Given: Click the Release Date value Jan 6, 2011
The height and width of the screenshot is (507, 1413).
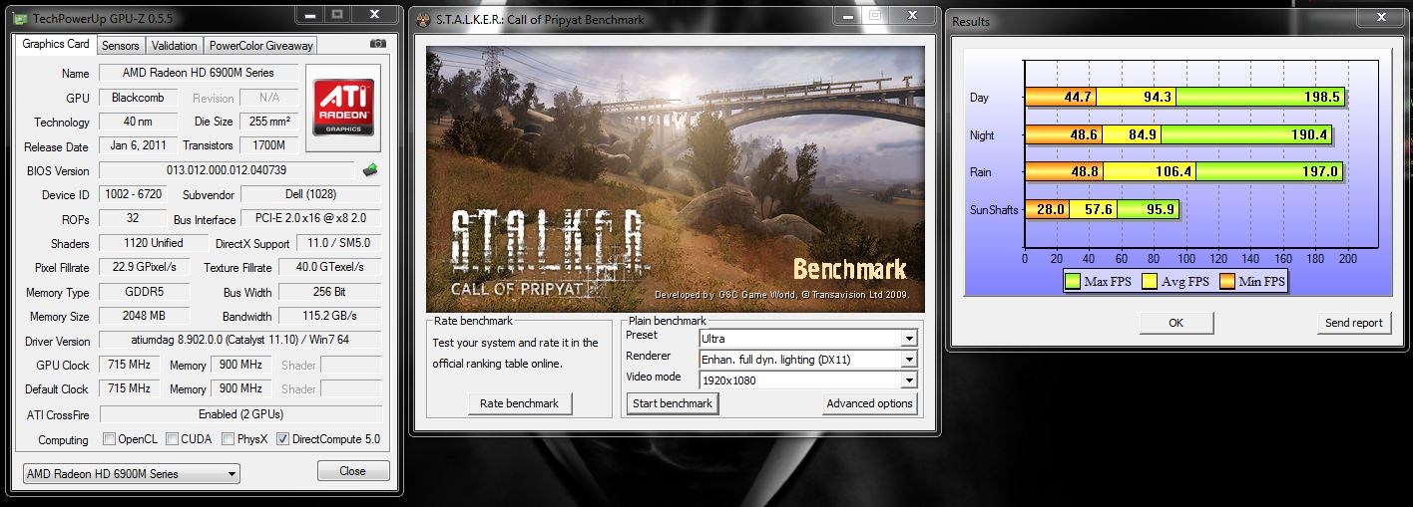Looking at the screenshot, I should pyautogui.click(x=138, y=145).
